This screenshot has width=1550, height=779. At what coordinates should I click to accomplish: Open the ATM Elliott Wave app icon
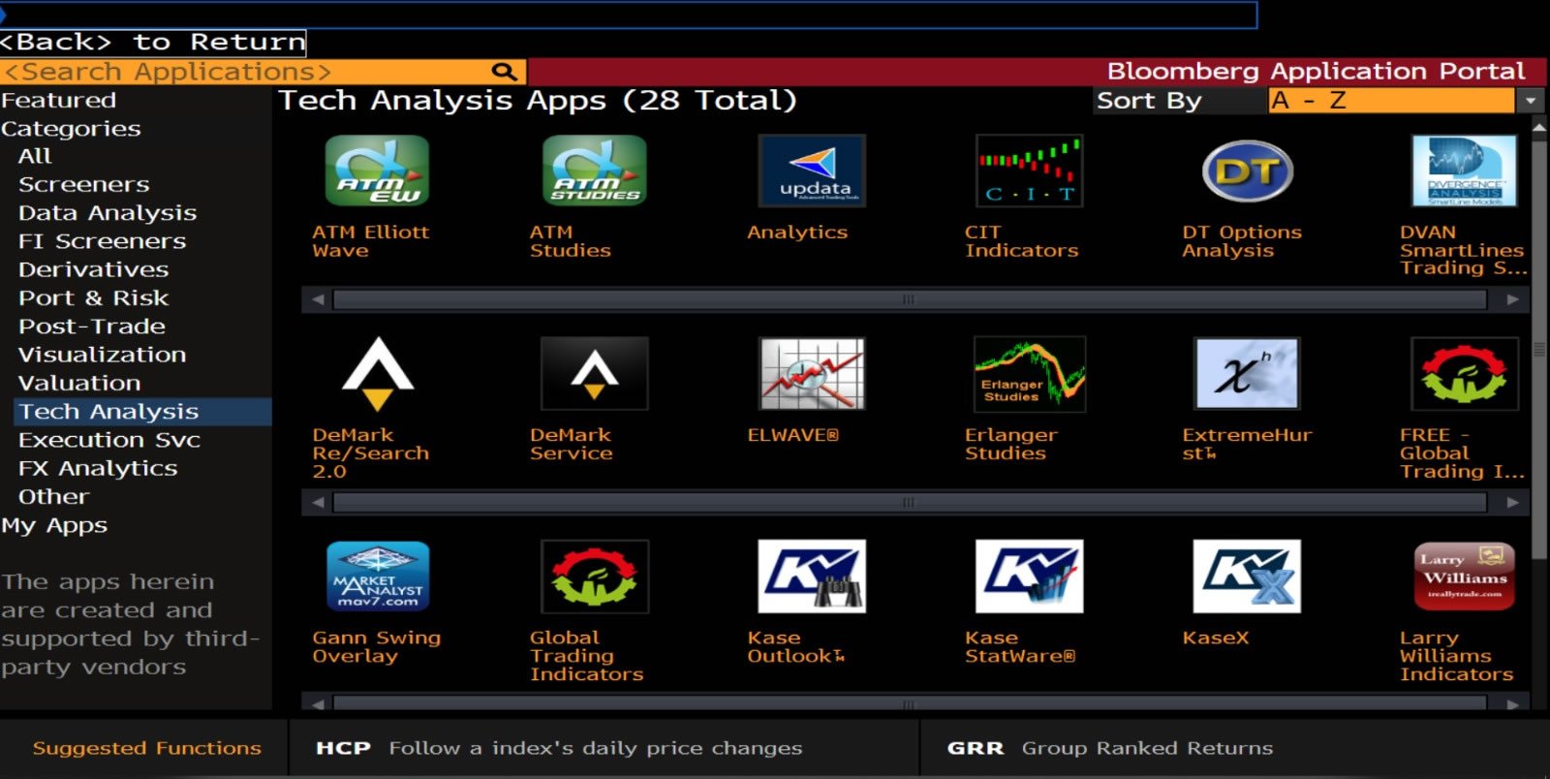(377, 171)
